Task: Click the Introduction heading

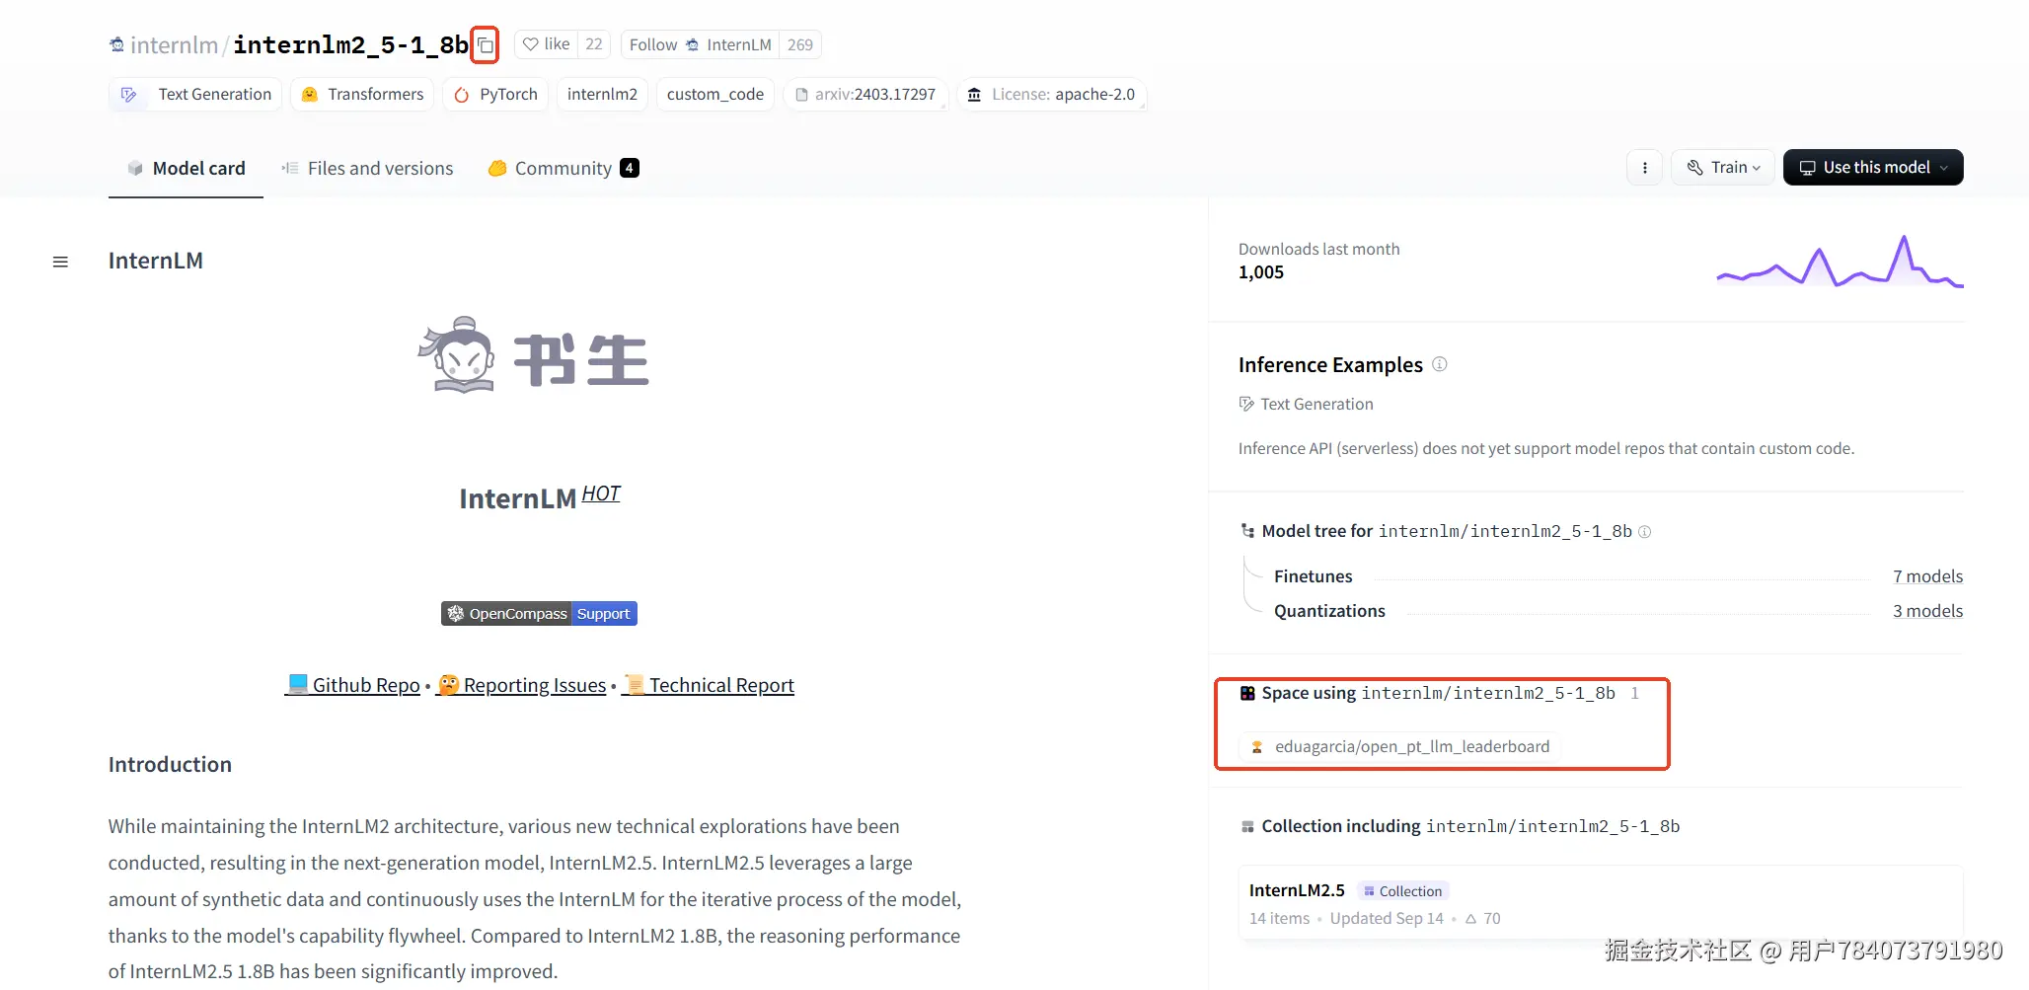Action: coord(170,765)
